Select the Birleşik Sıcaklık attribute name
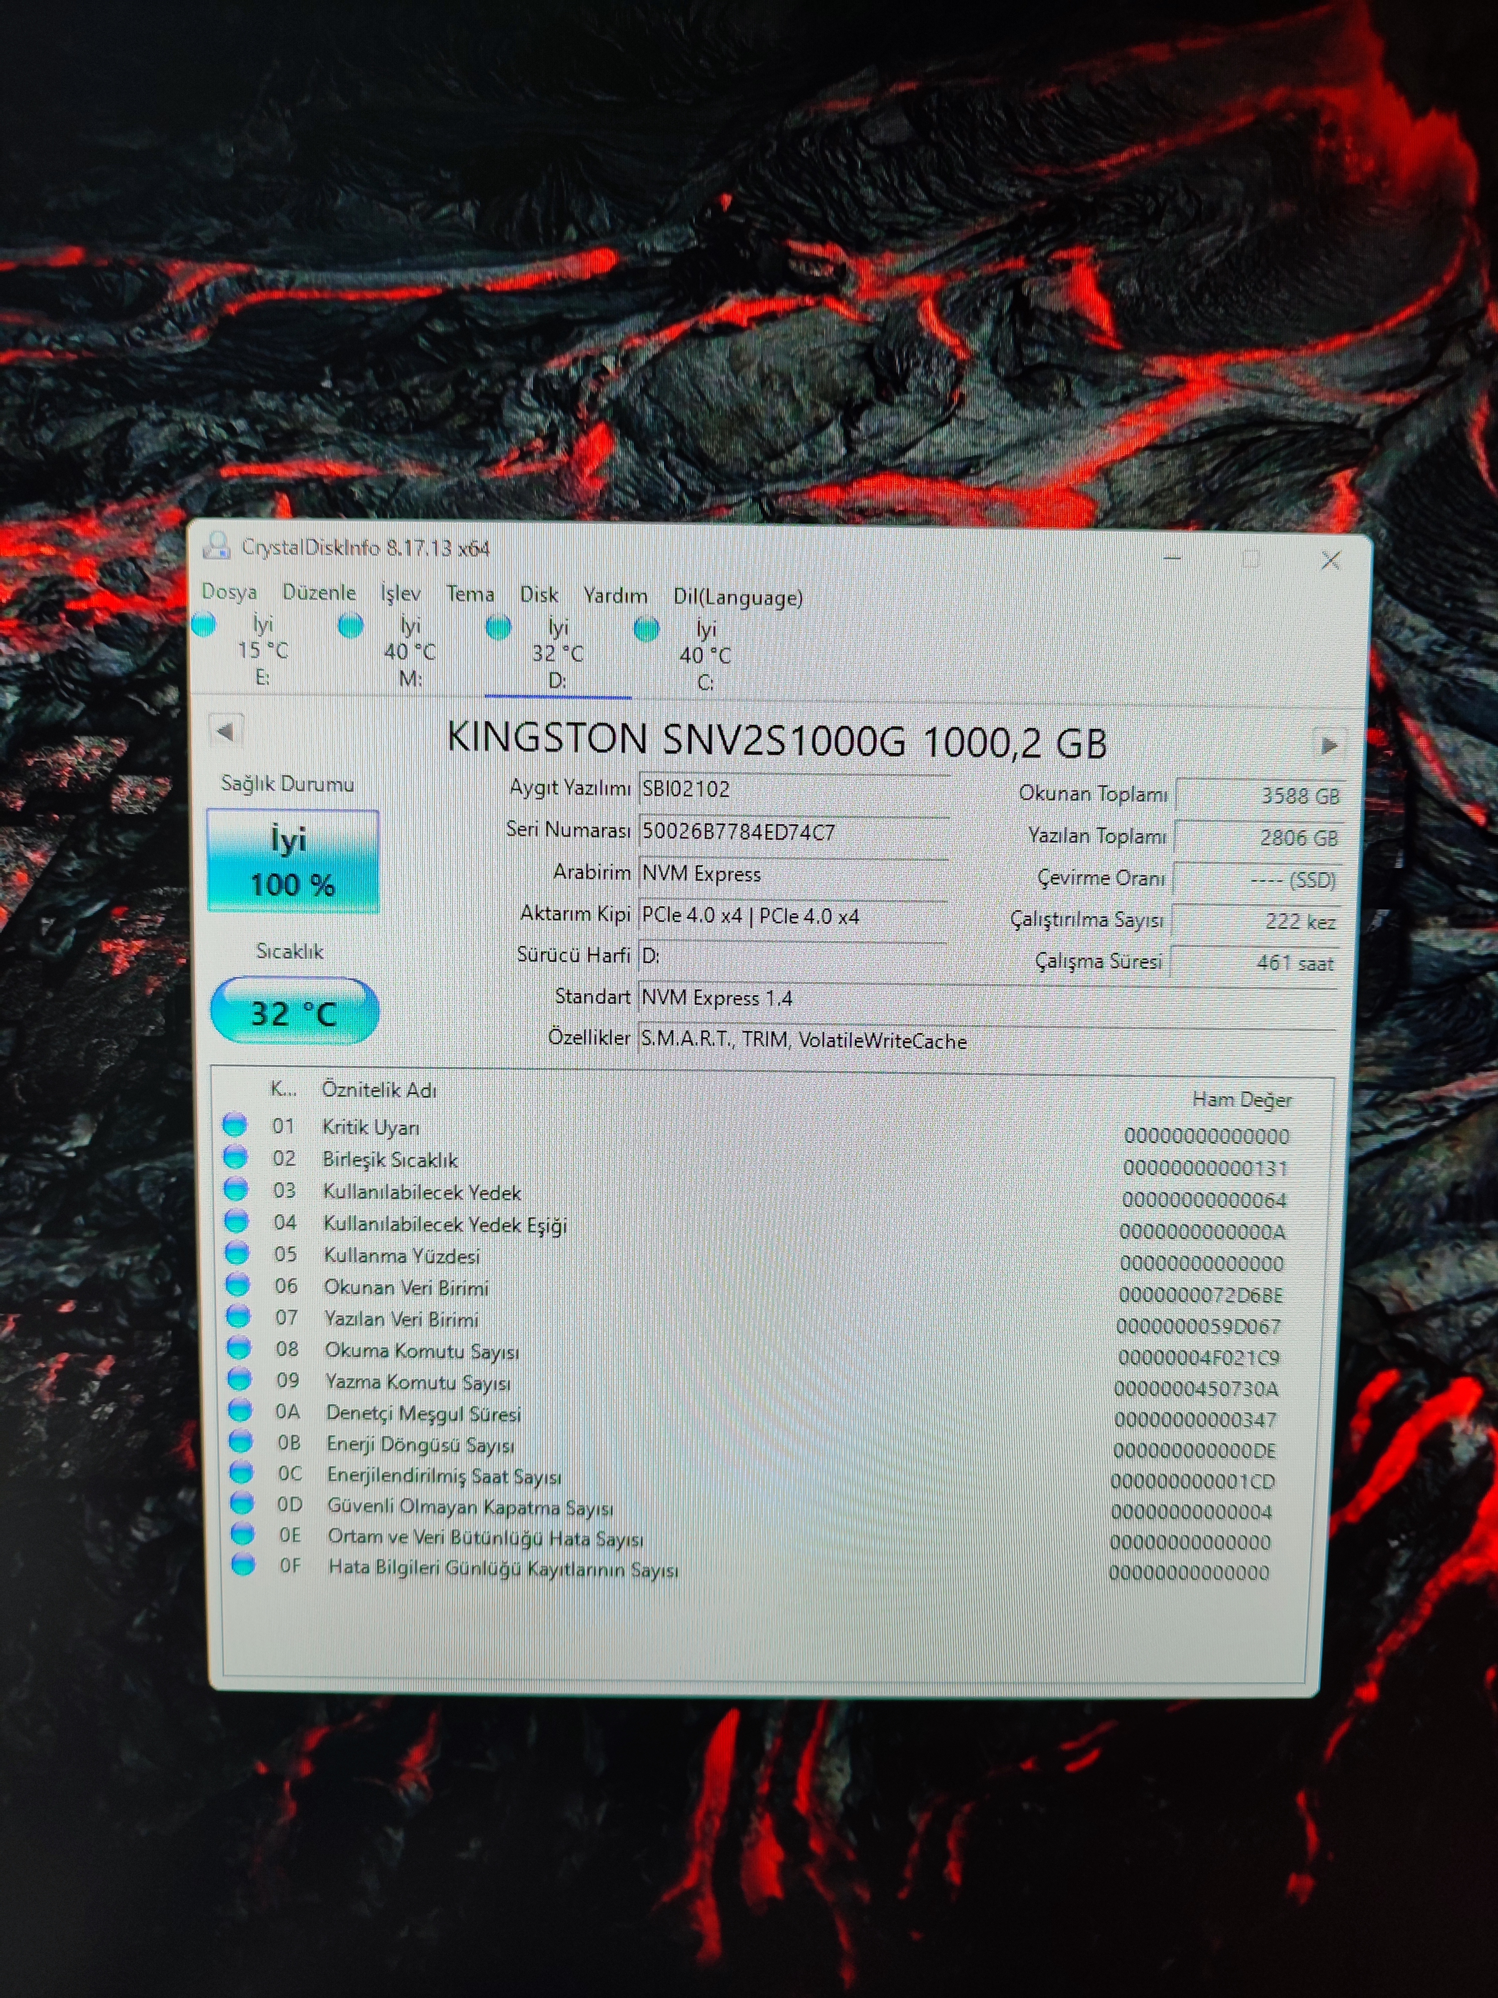The image size is (1498, 1998). click(390, 1160)
